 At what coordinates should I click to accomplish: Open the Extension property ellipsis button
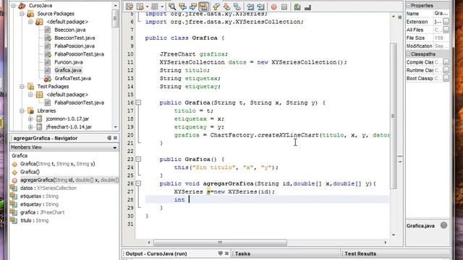[446, 22]
